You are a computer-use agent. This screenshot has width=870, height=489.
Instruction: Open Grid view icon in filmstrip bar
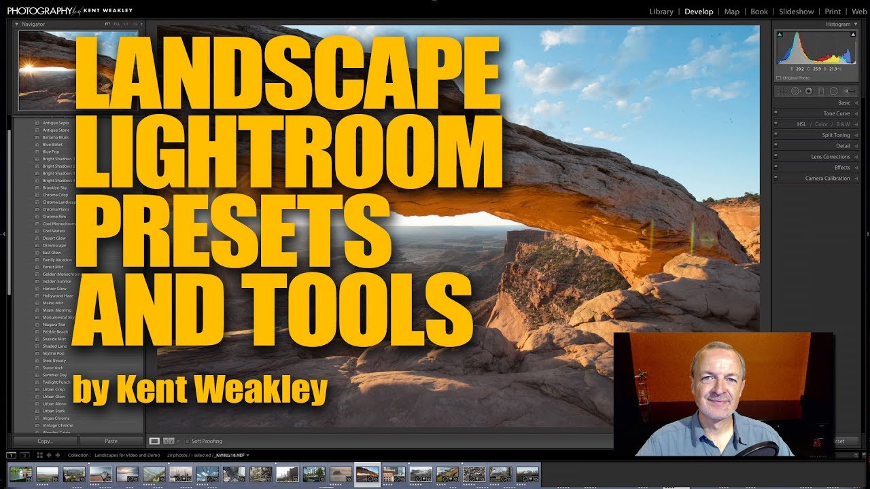(39, 455)
